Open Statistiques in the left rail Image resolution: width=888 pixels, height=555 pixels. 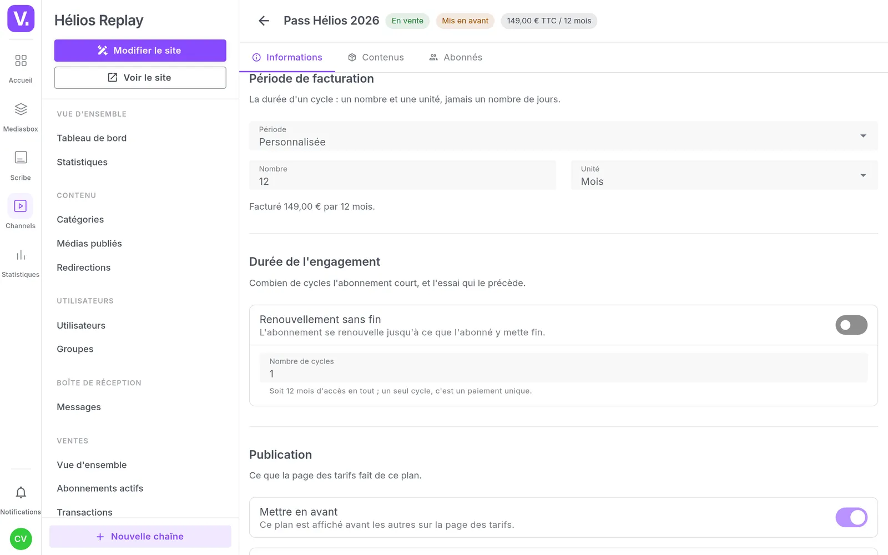click(x=21, y=263)
